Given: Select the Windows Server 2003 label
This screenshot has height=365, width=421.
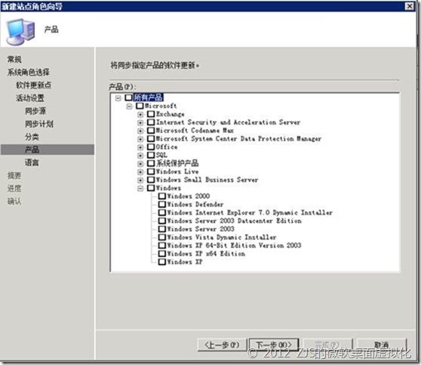Looking at the screenshot, I should click(201, 229).
